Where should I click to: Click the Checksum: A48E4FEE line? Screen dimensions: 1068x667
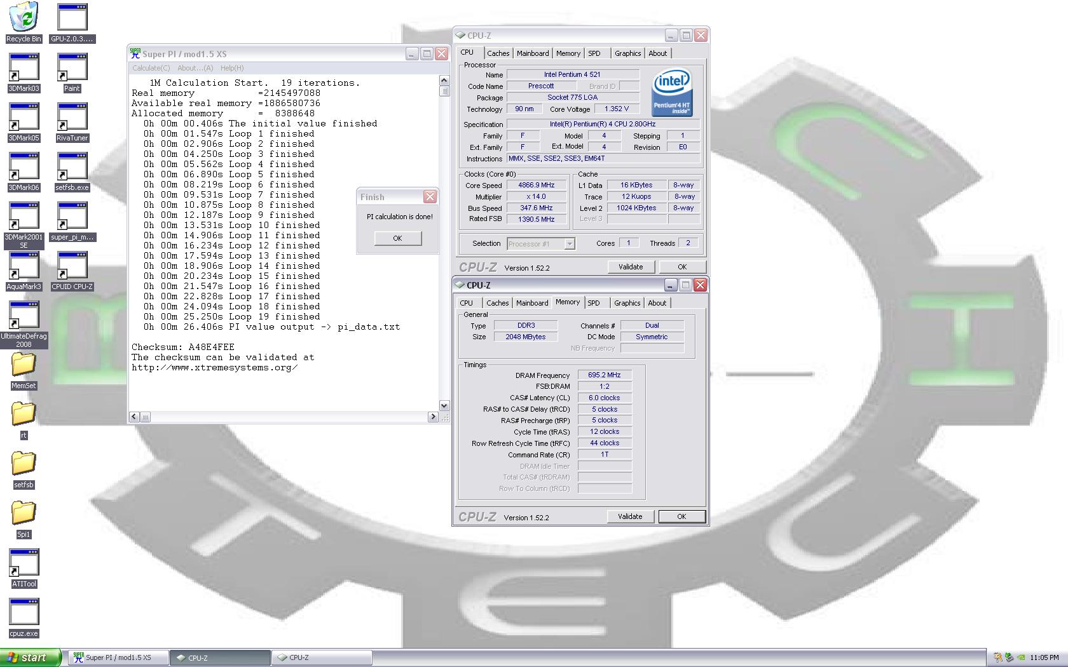pyautogui.click(x=183, y=347)
